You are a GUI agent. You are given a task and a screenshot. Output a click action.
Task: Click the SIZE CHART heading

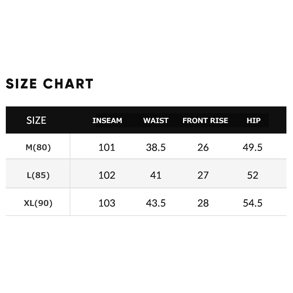pyautogui.click(x=50, y=84)
